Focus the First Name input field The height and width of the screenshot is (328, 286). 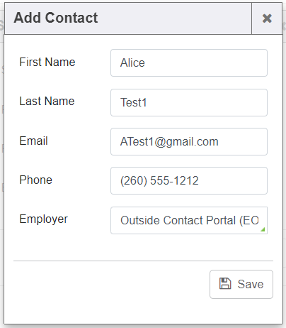pos(189,62)
